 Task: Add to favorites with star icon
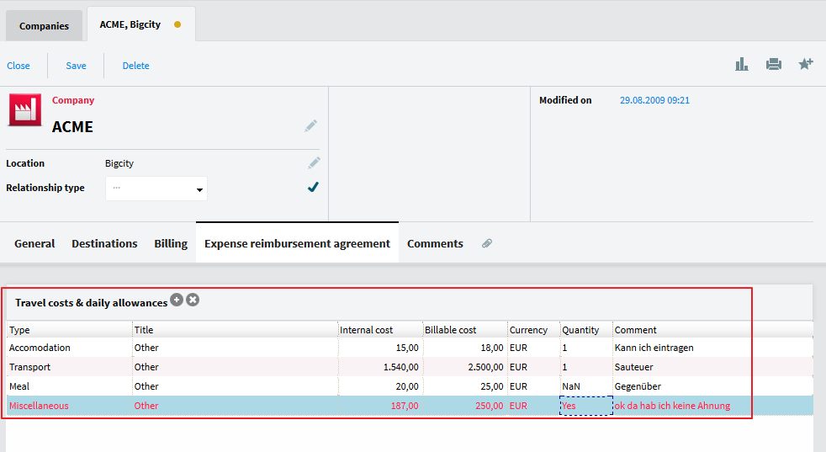point(806,64)
